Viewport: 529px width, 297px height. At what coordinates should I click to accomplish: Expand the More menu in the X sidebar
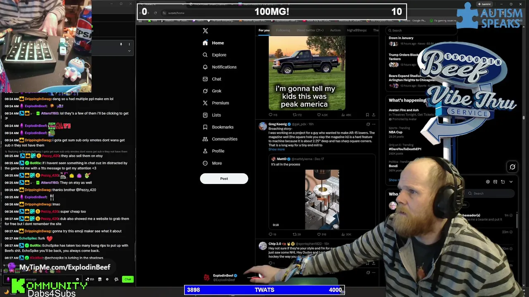pos(212,163)
